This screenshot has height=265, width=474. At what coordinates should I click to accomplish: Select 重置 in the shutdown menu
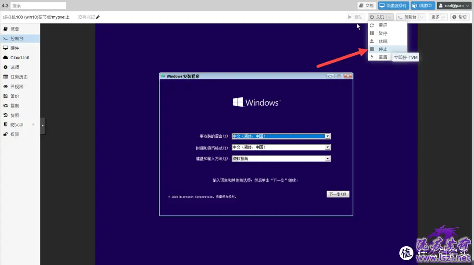pyautogui.click(x=380, y=57)
